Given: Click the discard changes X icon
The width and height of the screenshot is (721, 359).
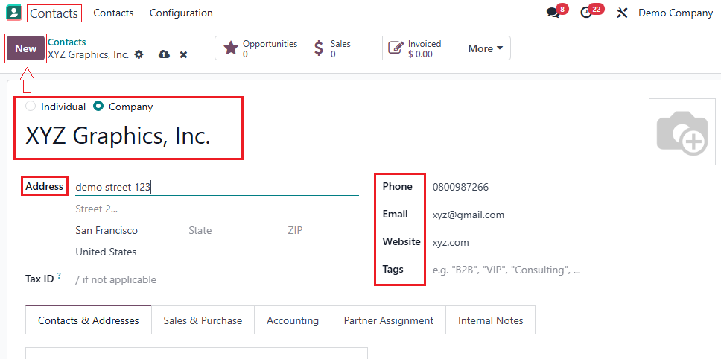Looking at the screenshot, I should [183, 54].
